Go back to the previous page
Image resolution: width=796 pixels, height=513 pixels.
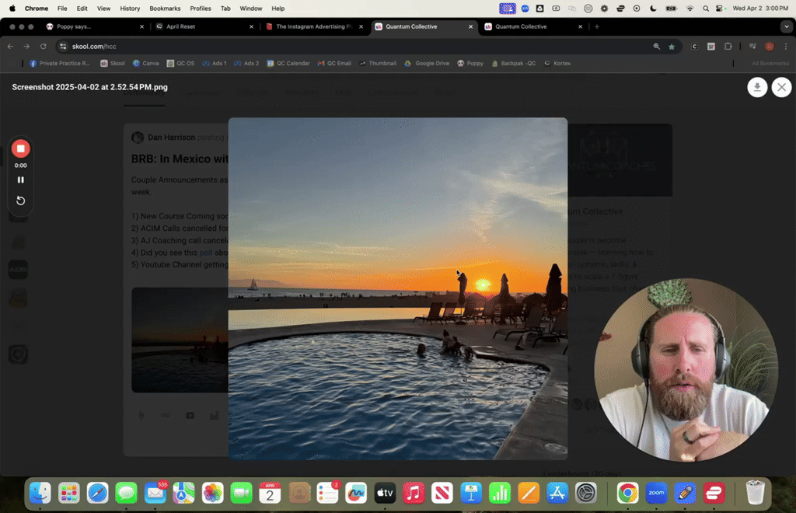(11, 46)
